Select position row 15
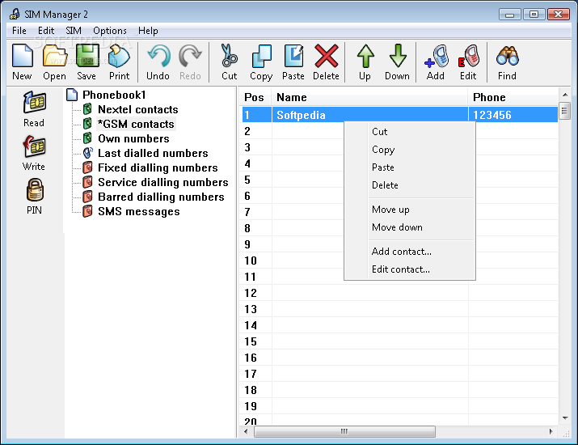 tap(400, 341)
